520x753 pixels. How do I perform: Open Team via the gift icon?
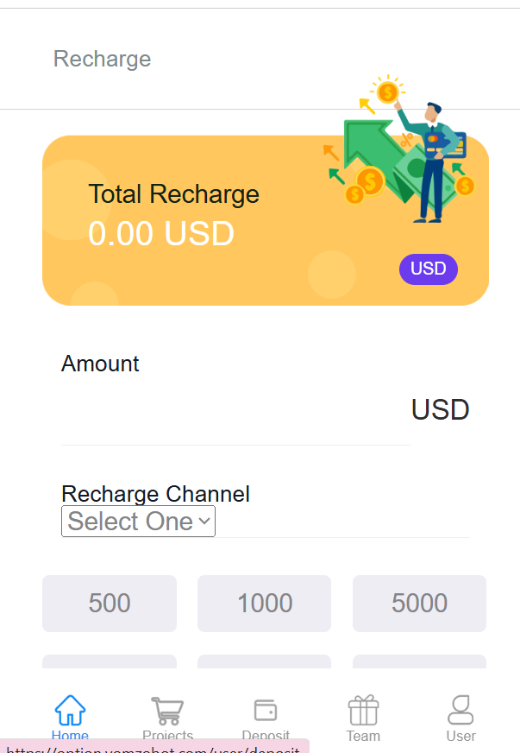363,710
